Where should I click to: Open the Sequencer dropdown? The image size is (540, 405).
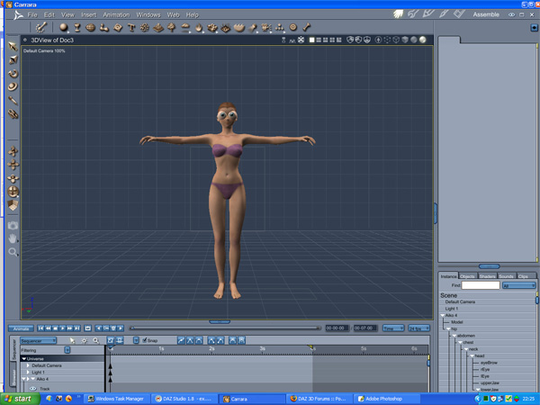pos(38,340)
